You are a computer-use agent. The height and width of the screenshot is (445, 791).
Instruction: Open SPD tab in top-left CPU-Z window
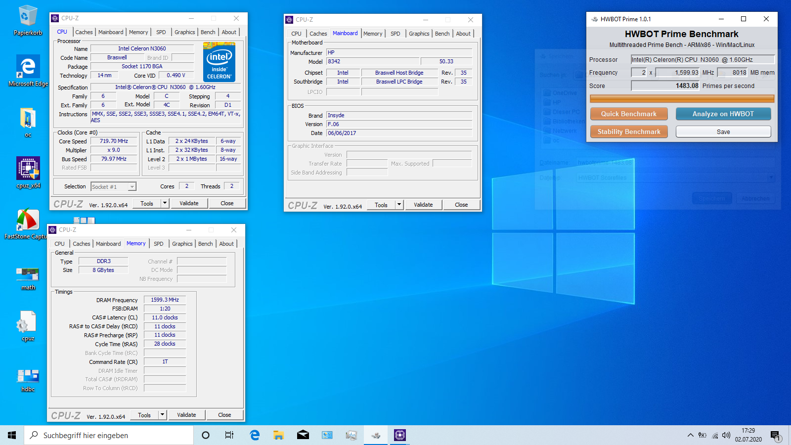click(161, 32)
